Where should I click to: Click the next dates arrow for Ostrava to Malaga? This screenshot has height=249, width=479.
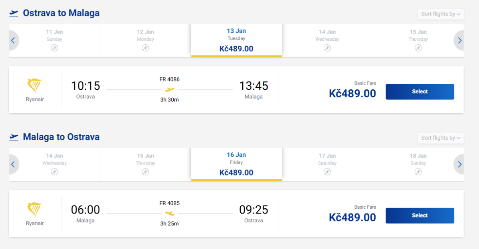(459, 40)
